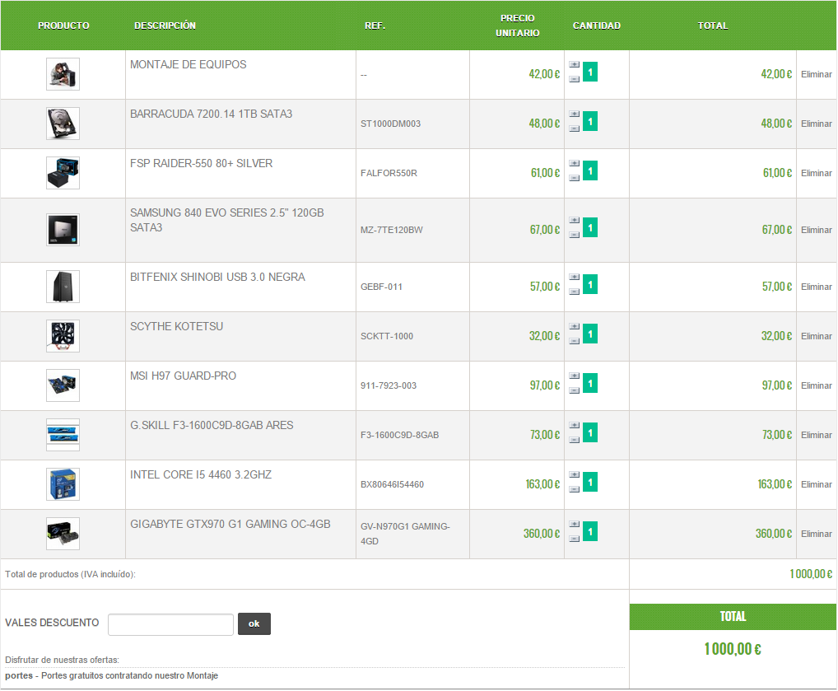Open INTEL CORE I5 4460 3.2GHZ description
The image size is (838, 691).
200,475
